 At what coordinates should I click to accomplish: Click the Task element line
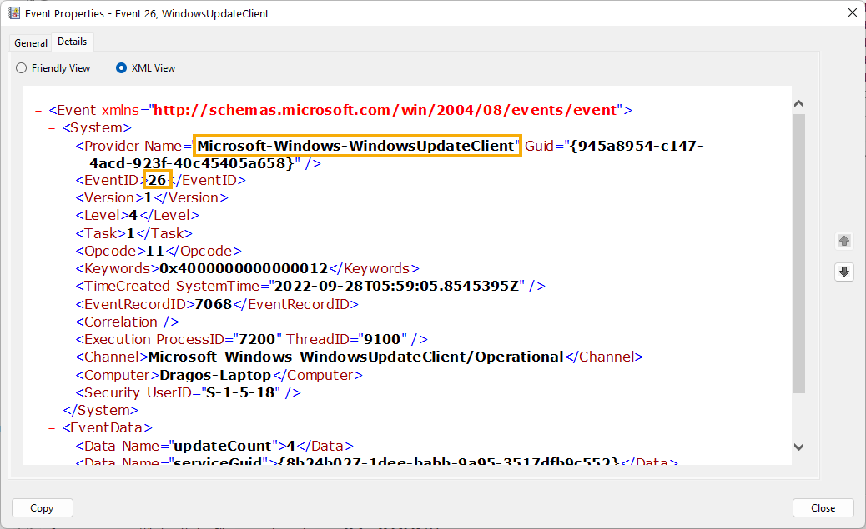pyautogui.click(x=134, y=233)
